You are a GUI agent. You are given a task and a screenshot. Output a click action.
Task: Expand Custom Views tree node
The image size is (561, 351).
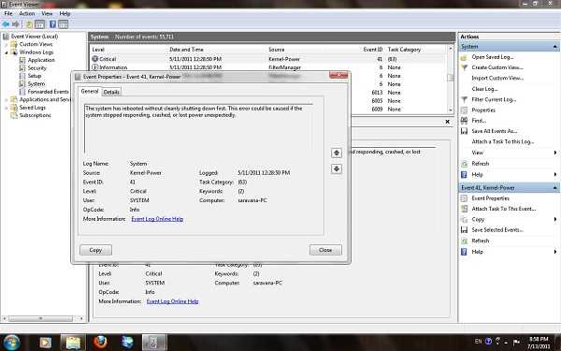7,44
